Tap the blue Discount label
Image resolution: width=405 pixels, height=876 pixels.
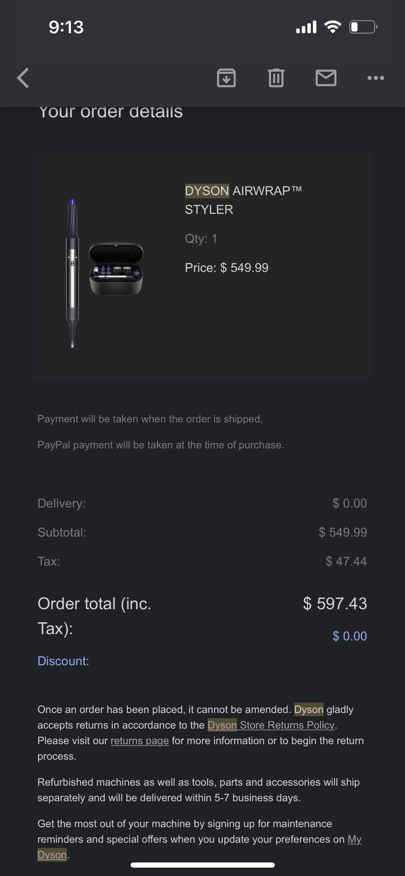tap(63, 661)
